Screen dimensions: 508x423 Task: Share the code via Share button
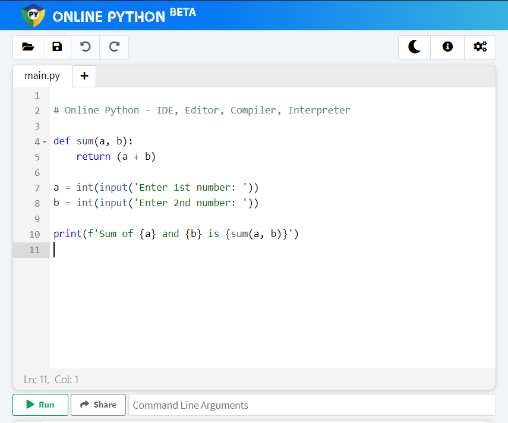pyautogui.click(x=98, y=405)
